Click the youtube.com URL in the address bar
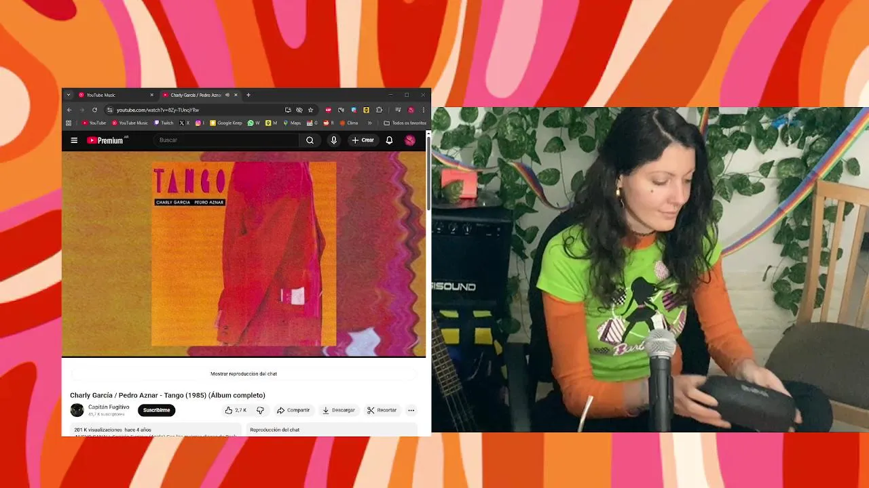This screenshot has width=869, height=488. (x=158, y=110)
